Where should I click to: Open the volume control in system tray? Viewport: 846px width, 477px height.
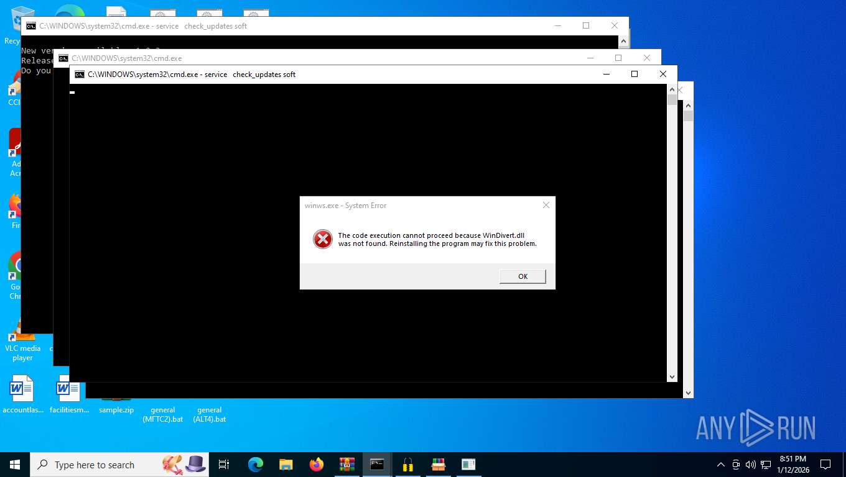(x=750, y=465)
